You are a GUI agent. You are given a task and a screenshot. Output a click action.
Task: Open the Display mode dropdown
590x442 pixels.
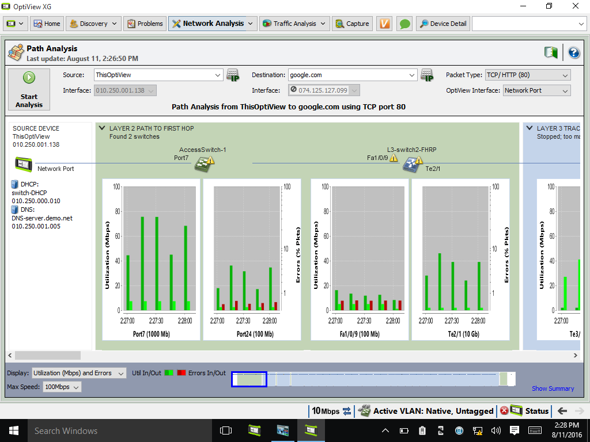coord(79,373)
